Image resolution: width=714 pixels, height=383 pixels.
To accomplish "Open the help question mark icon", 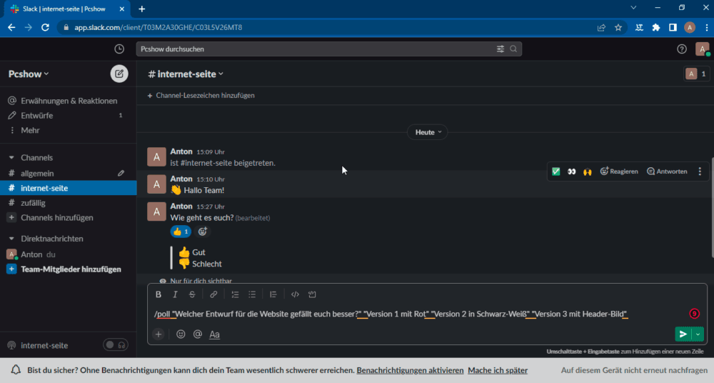I will tap(681, 49).
